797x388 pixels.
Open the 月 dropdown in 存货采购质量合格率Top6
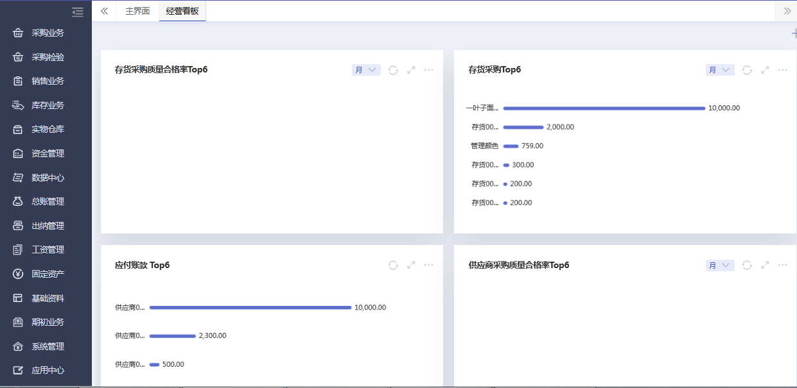366,70
